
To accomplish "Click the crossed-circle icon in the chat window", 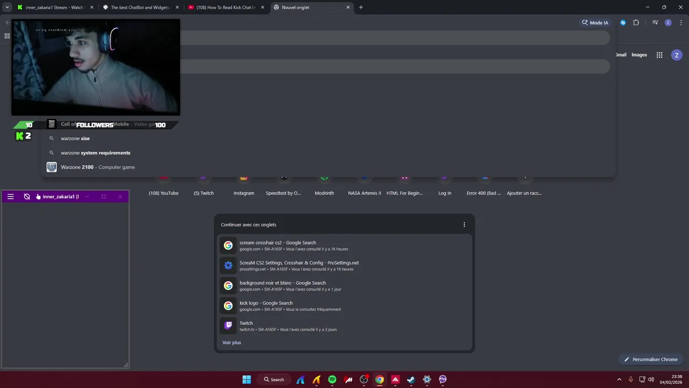I will coord(27,197).
